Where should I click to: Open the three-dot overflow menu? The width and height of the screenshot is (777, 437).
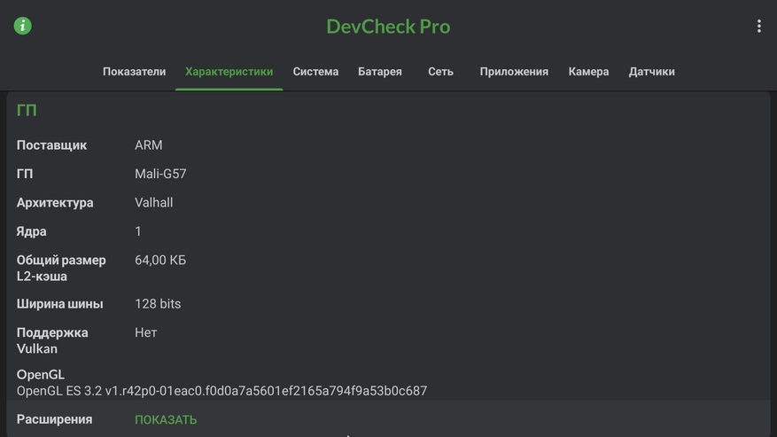pos(758,27)
